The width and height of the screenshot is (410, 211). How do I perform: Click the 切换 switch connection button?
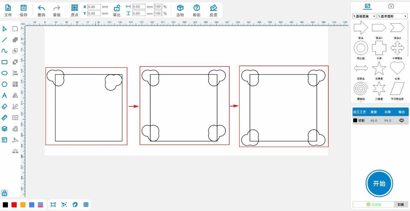pos(401,205)
